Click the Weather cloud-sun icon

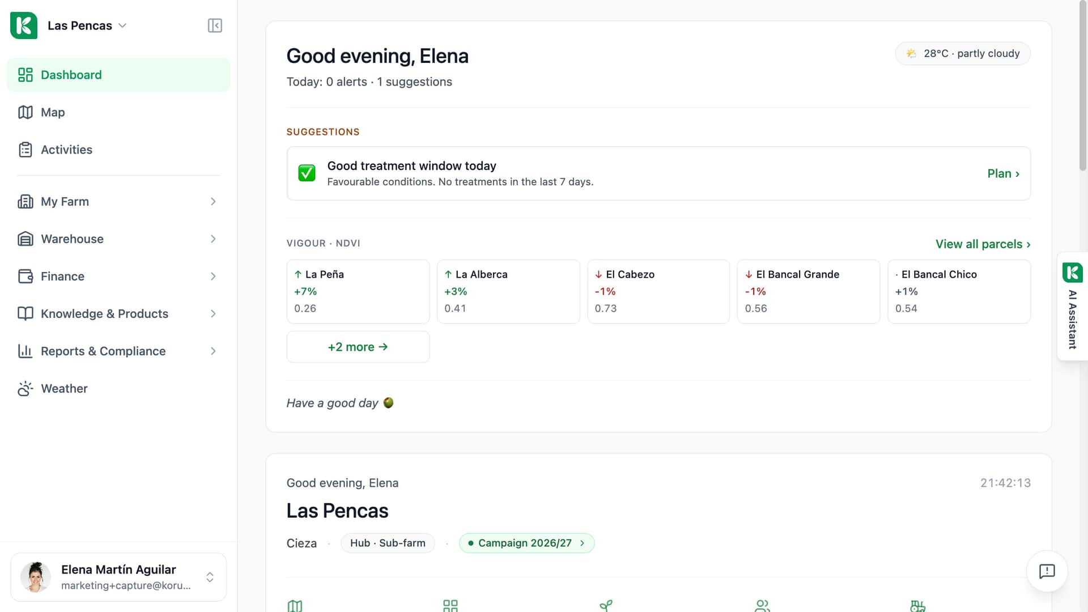(x=25, y=389)
